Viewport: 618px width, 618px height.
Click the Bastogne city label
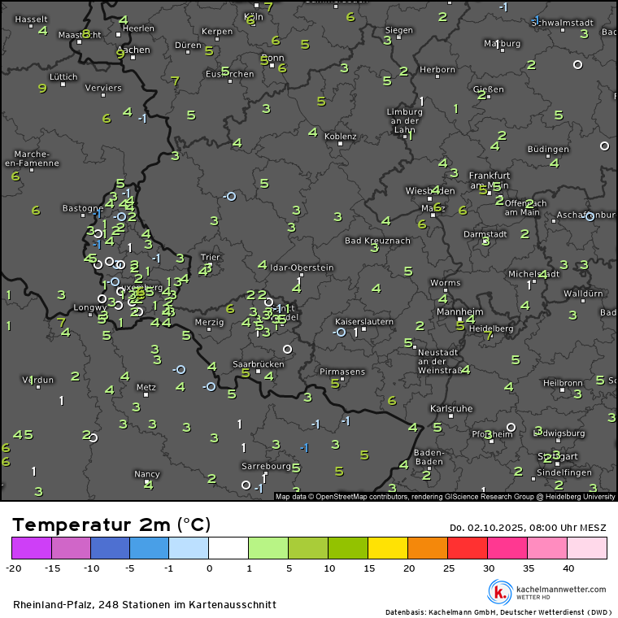tap(83, 208)
